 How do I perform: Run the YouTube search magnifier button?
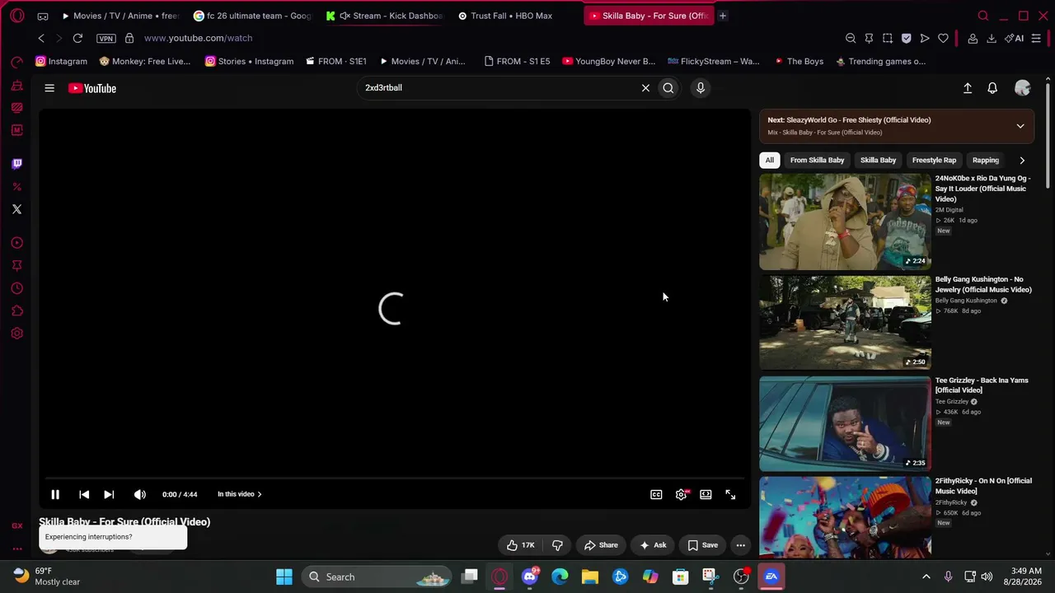668,88
